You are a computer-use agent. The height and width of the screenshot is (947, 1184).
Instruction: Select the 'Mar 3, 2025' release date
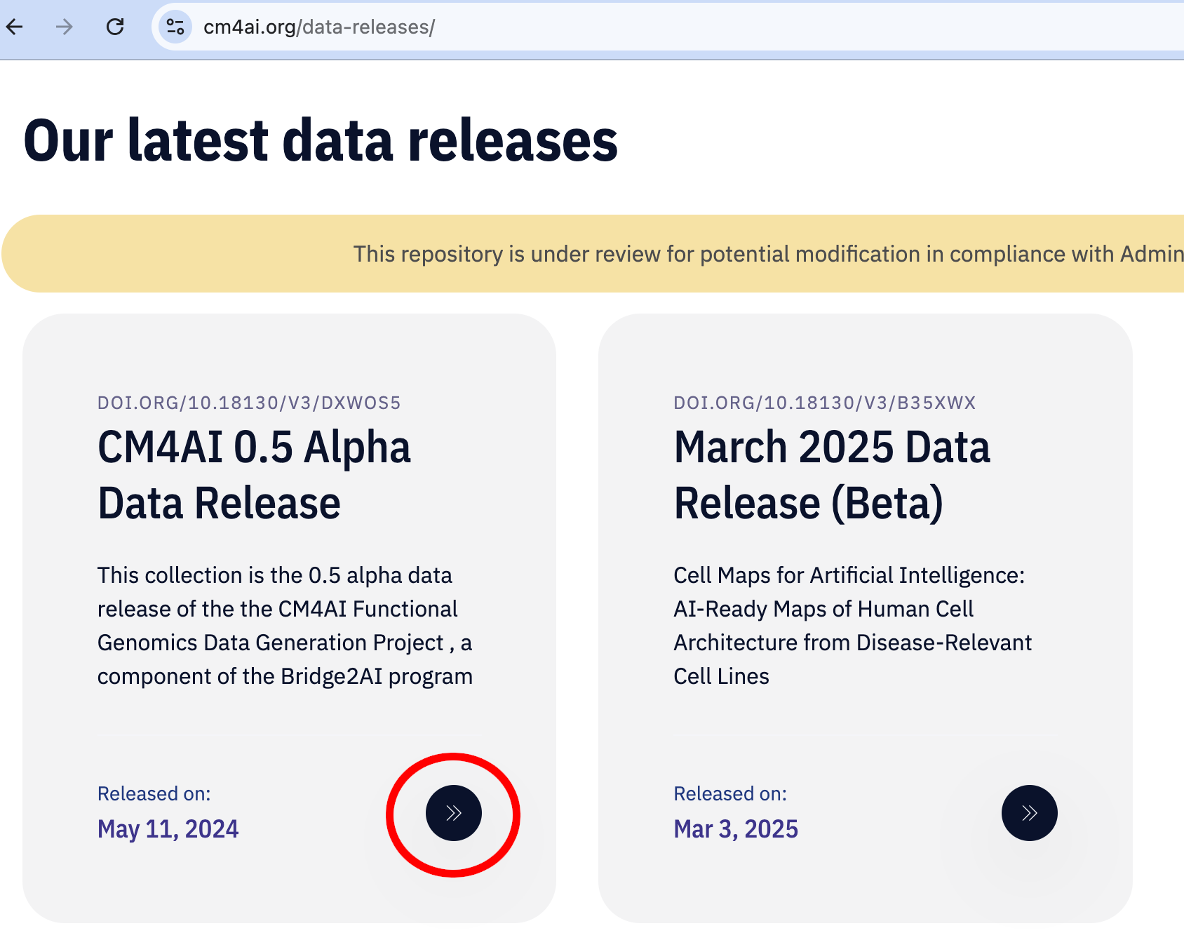(x=736, y=829)
